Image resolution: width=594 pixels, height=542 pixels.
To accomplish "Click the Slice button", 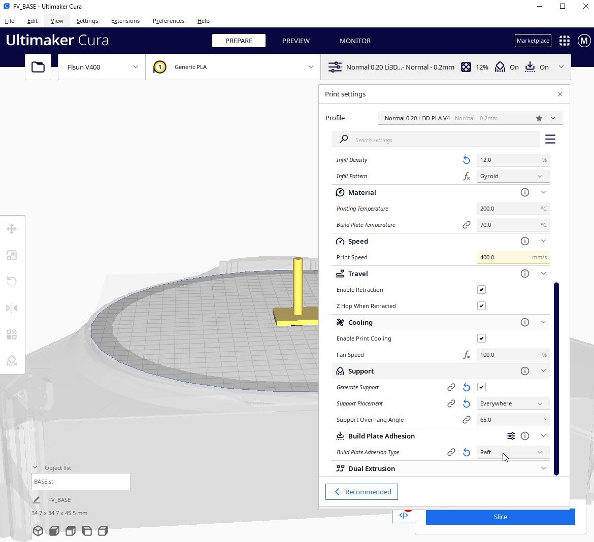I will (x=501, y=517).
